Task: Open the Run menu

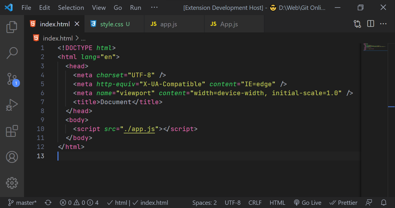Action: (136, 8)
